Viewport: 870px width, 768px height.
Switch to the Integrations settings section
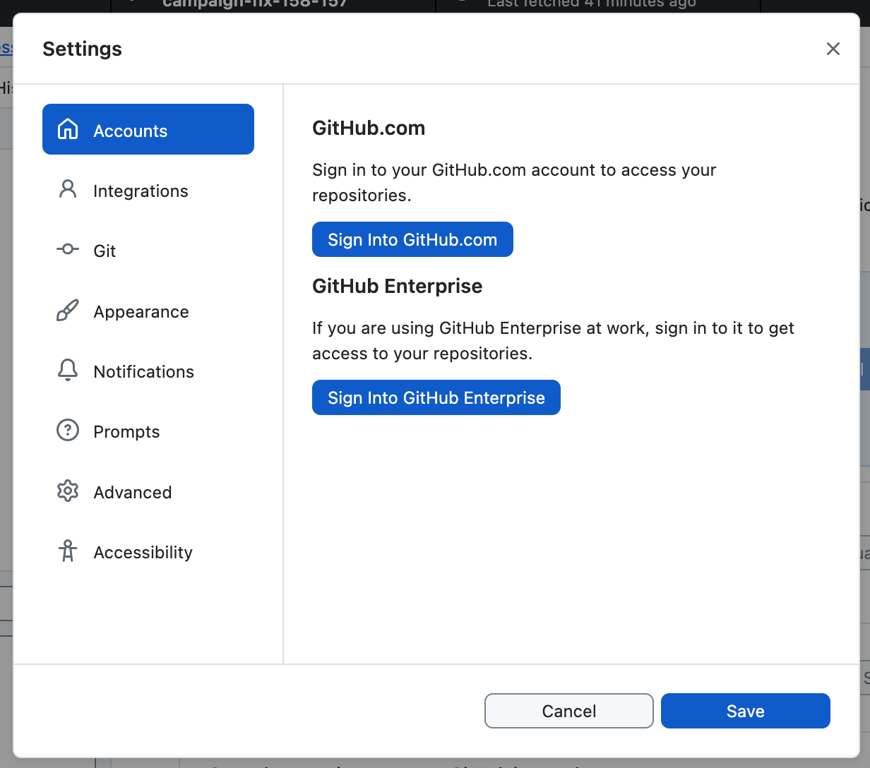141,191
